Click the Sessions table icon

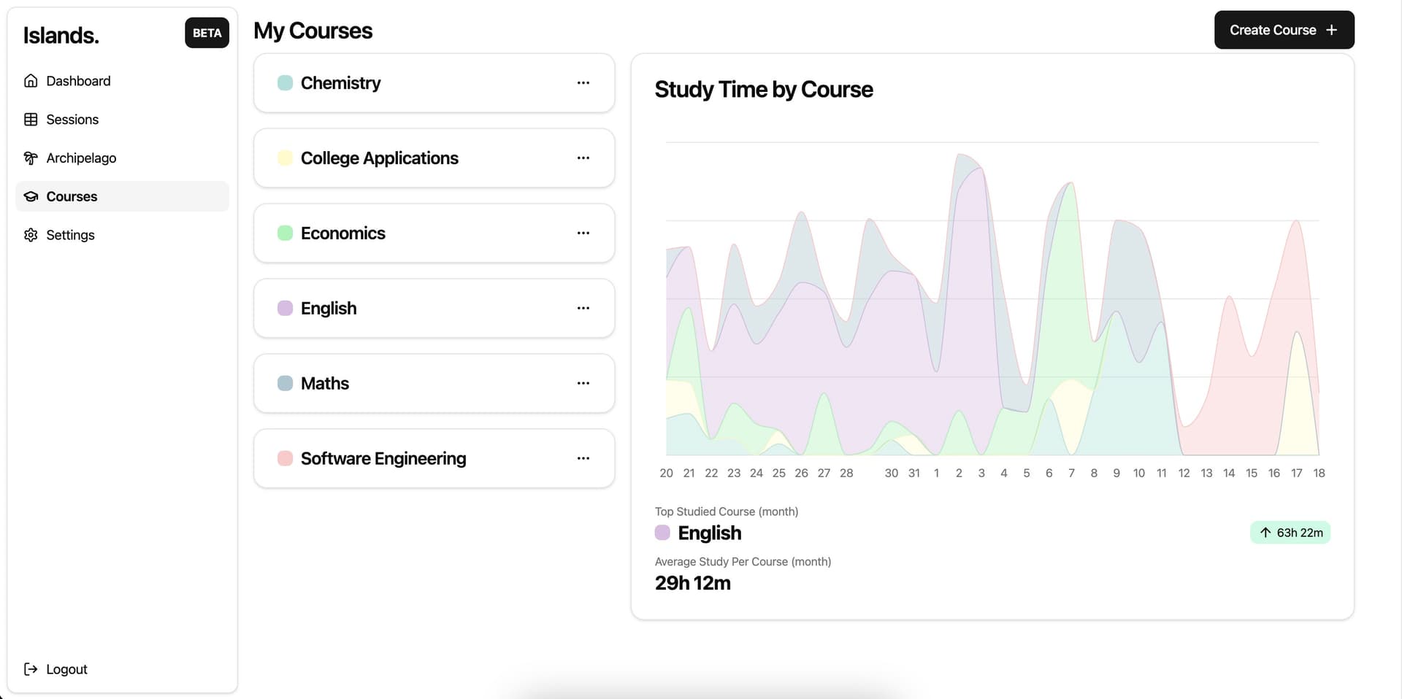tap(31, 120)
